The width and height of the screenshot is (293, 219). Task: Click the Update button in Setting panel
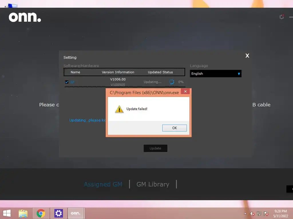point(155,148)
